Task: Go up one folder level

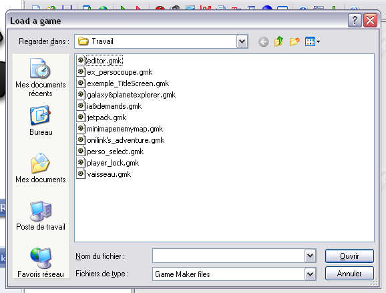Action: [278, 41]
